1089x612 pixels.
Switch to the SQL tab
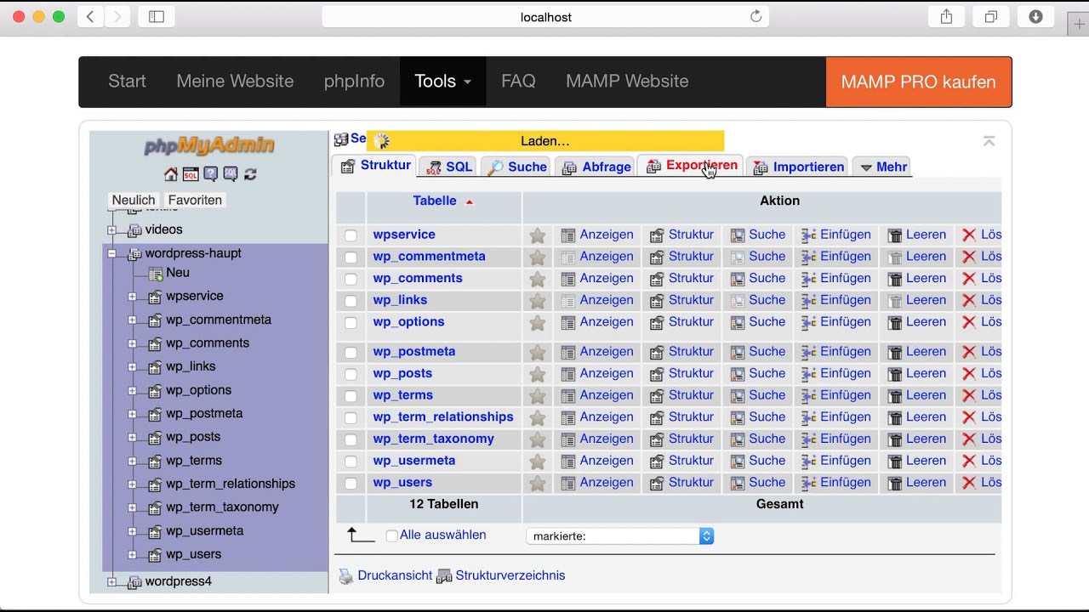click(449, 167)
